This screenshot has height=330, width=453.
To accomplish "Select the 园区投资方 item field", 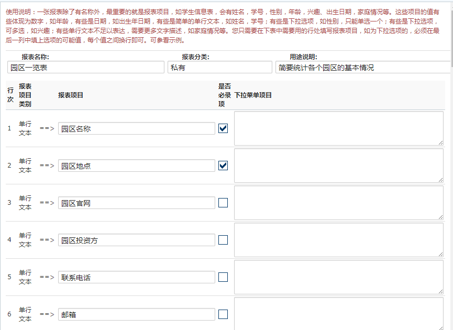I will click(136, 240).
